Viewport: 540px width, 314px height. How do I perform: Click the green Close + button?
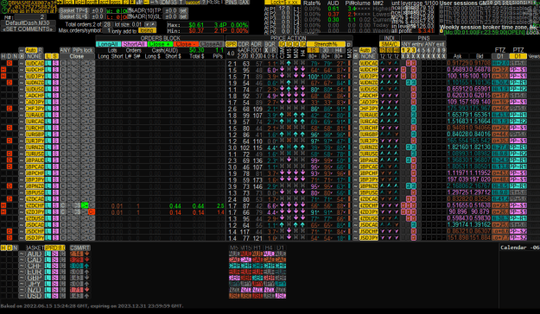160,44
